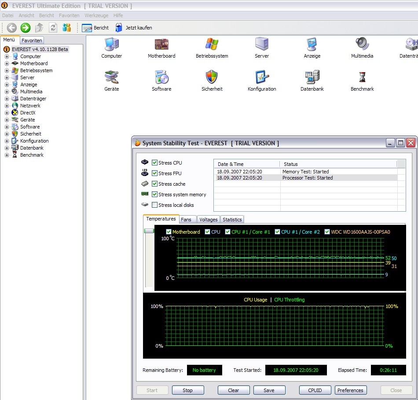Click the Clear button
This screenshot has height=400, width=418.
tap(234, 390)
